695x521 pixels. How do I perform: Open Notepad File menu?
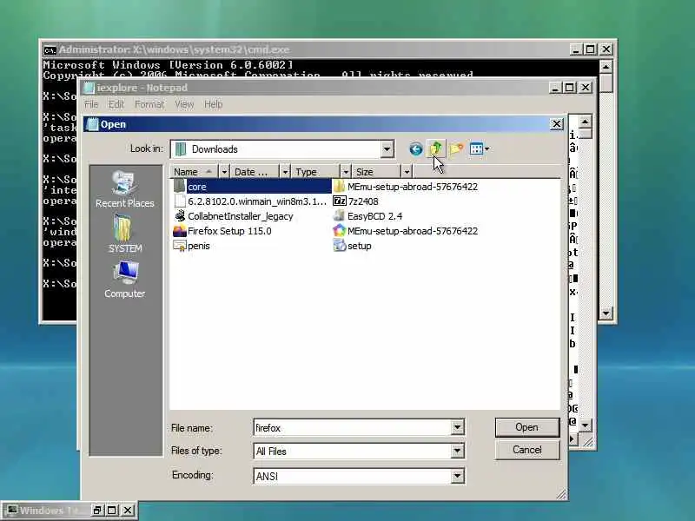pos(91,104)
